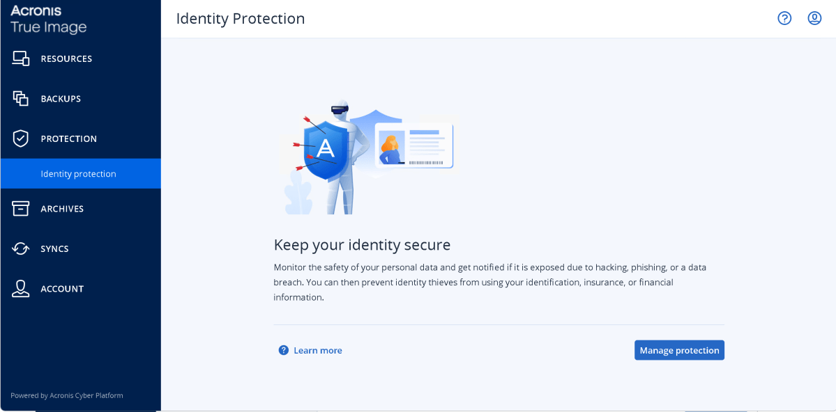Screen dimensions: 836x412
Task: Click the Acronis True Image logo
Action: (x=49, y=19)
